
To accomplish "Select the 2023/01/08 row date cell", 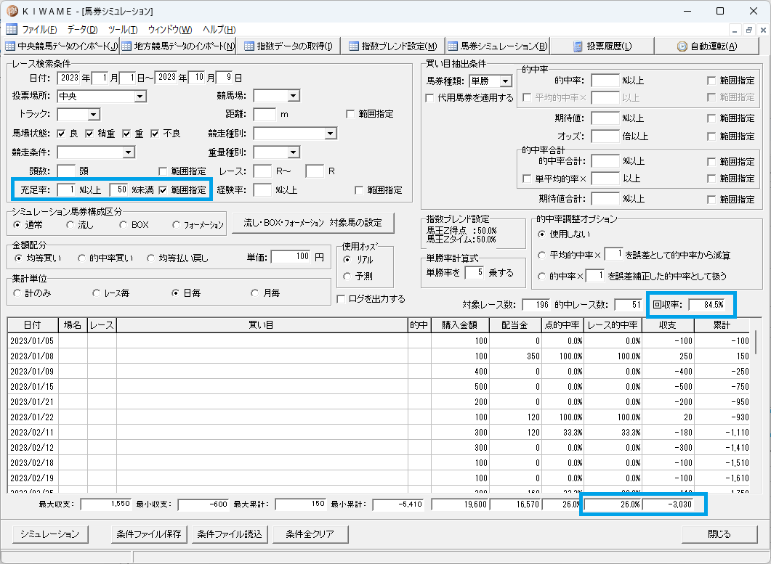I will 33,356.
